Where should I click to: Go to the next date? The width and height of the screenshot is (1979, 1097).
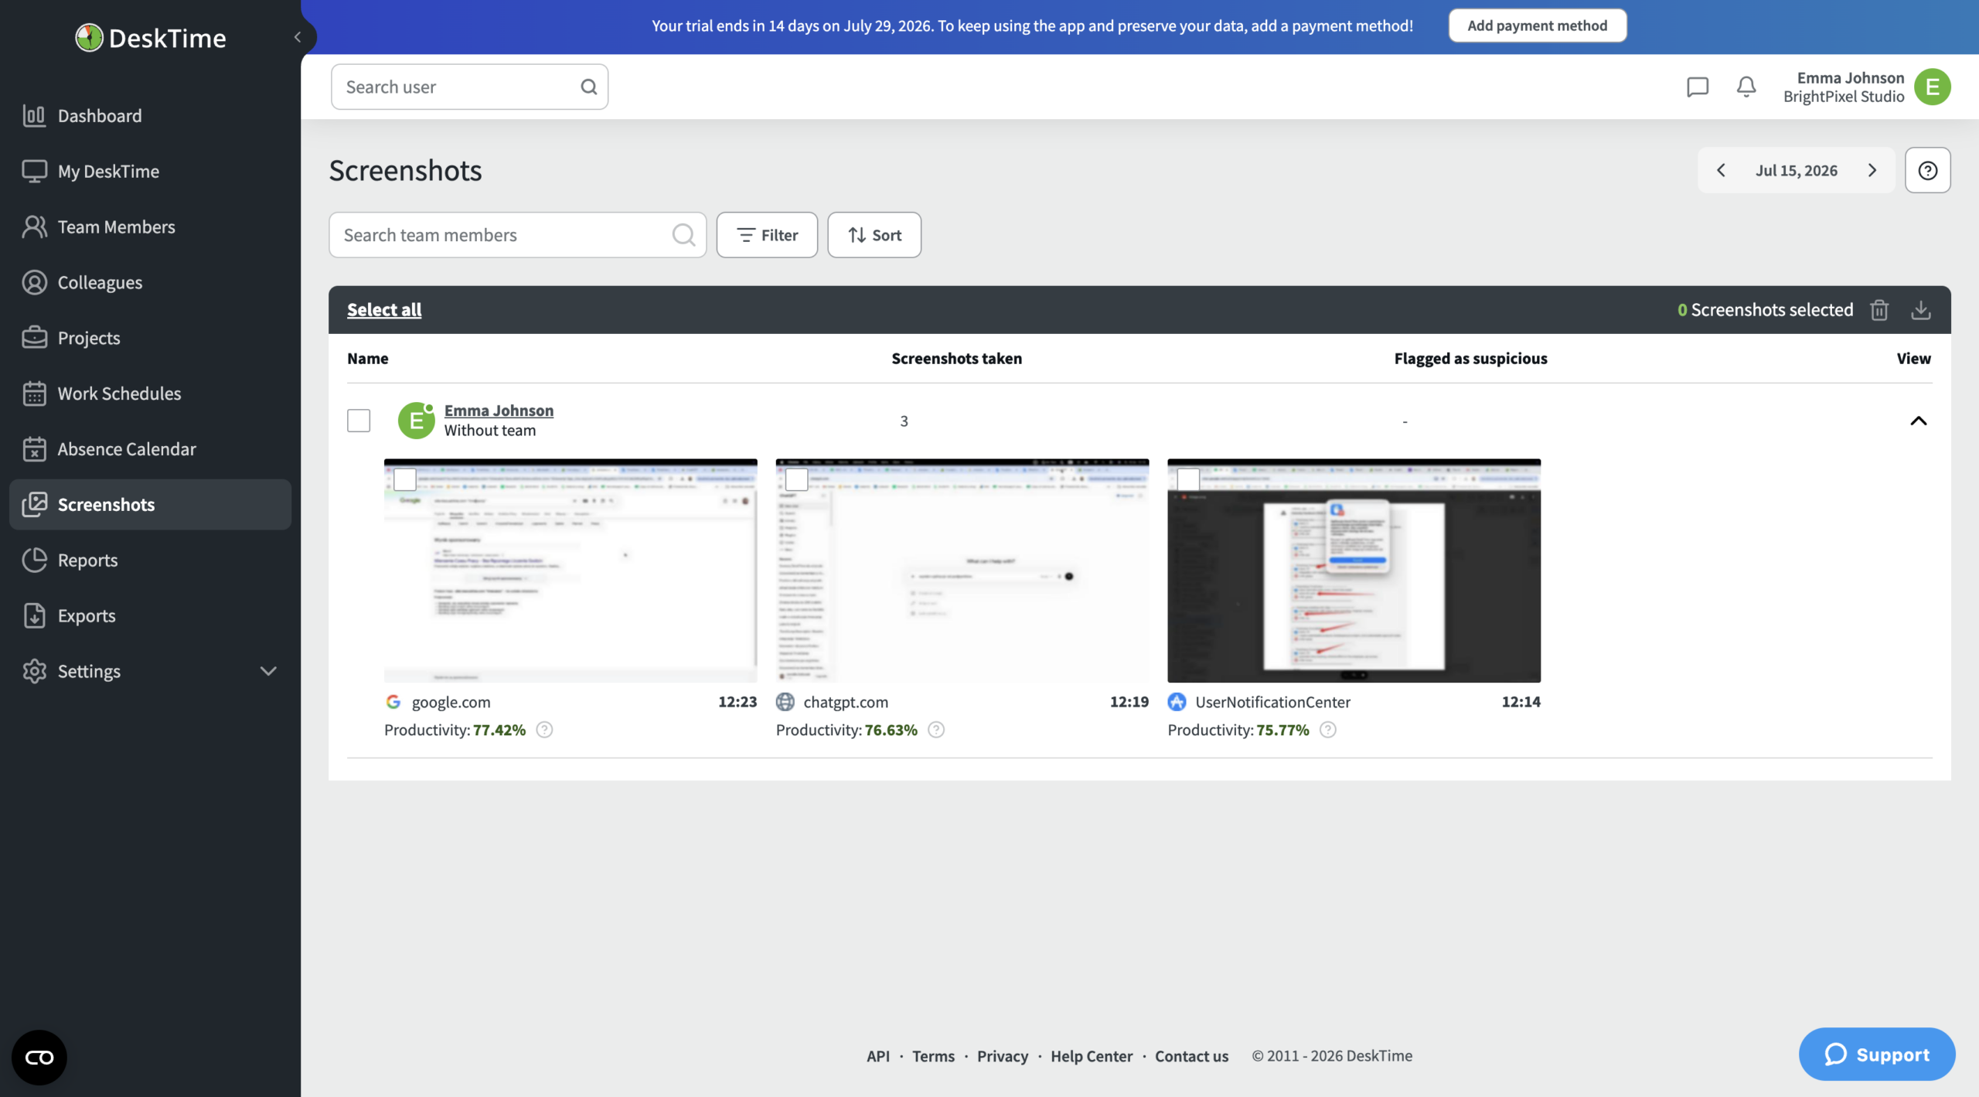(1872, 170)
